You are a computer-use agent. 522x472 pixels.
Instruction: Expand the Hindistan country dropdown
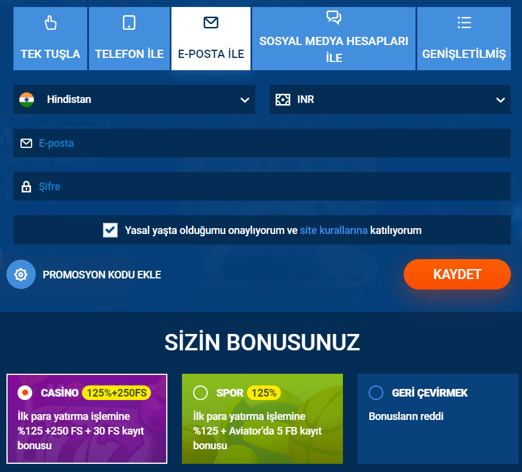134,99
